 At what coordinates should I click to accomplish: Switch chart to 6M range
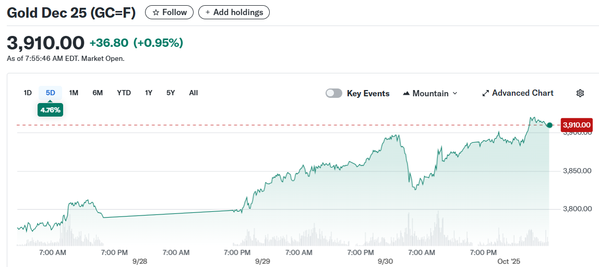coord(98,93)
